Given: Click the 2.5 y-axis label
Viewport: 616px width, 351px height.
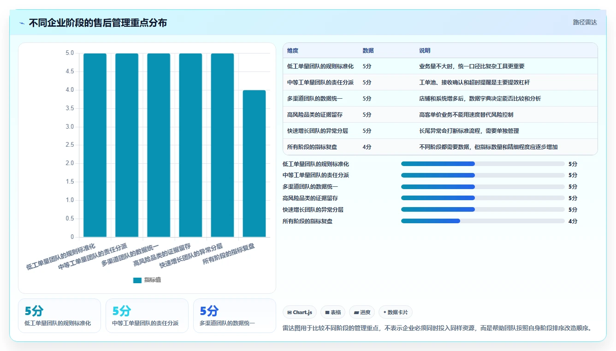Looking at the screenshot, I should coord(70,145).
